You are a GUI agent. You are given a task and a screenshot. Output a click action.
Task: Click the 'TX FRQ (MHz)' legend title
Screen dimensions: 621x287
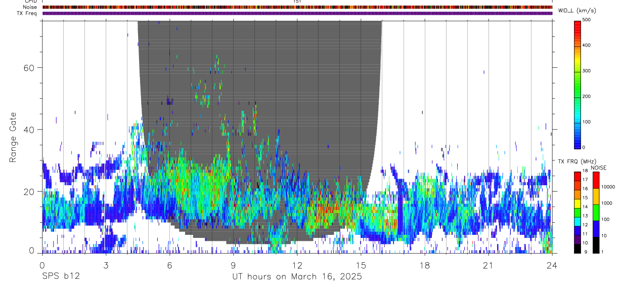[576, 161]
